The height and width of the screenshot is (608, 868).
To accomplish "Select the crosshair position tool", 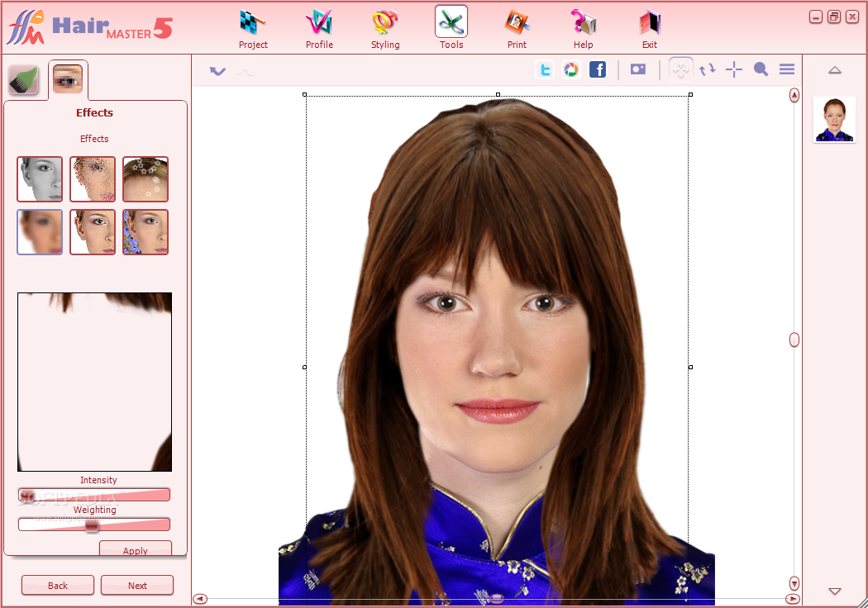I will point(734,69).
